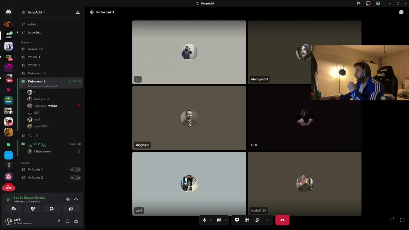Open the help question mark icon
Screen dimensions: 409x230
click(378, 4)
